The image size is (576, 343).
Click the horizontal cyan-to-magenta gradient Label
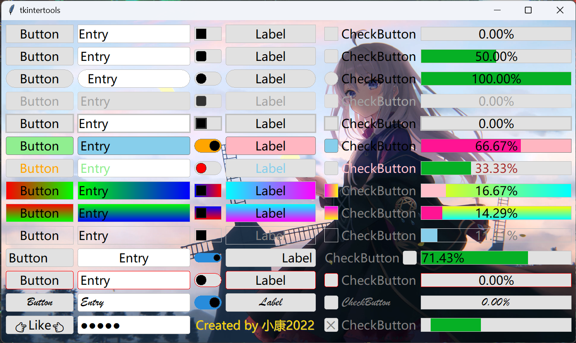271,191
